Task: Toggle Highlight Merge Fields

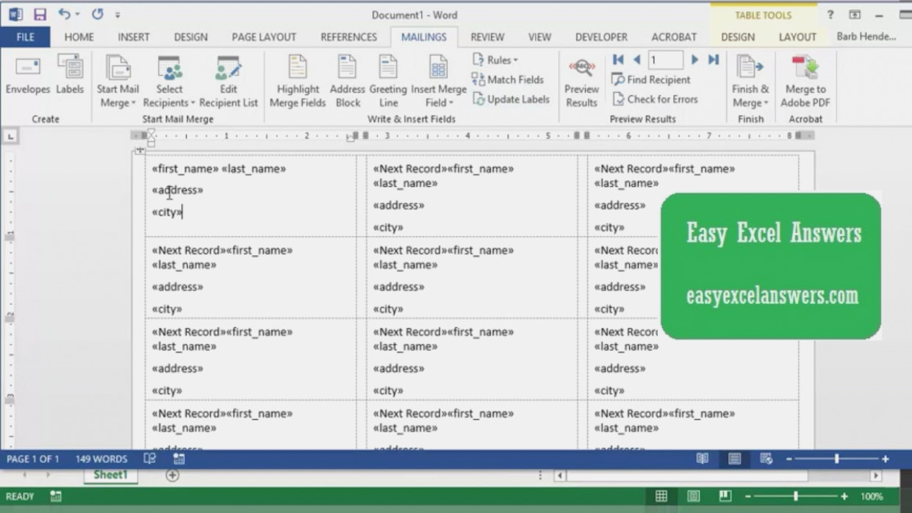Action: click(297, 77)
